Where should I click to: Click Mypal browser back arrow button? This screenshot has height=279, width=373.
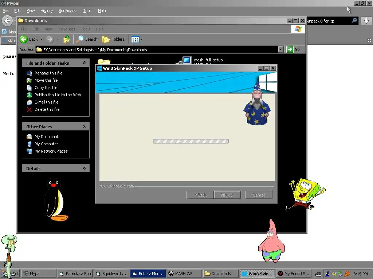(7, 21)
